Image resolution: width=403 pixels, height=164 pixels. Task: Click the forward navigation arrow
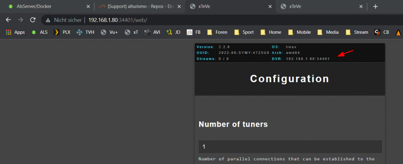(21, 20)
